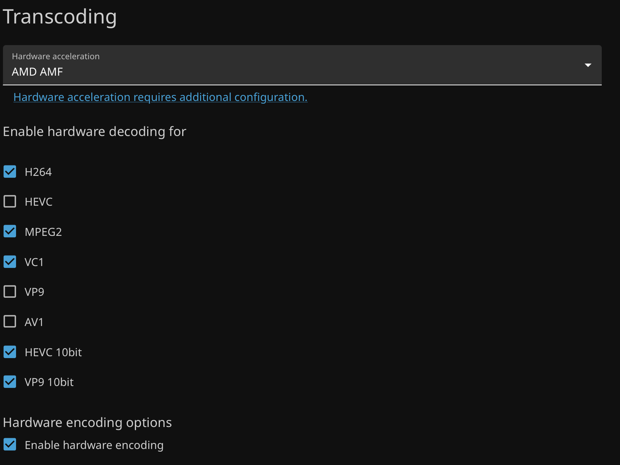This screenshot has height=465, width=620.
Task: Open the AMD AMF selection field
Action: coord(298,71)
